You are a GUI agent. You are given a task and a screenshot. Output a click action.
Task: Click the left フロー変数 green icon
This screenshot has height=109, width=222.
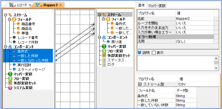tap(10, 78)
